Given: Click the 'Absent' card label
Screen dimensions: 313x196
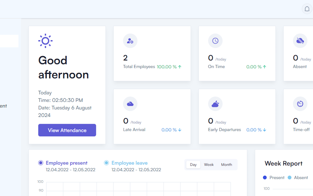Looking at the screenshot, I should pyautogui.click(x=300, y=67).
